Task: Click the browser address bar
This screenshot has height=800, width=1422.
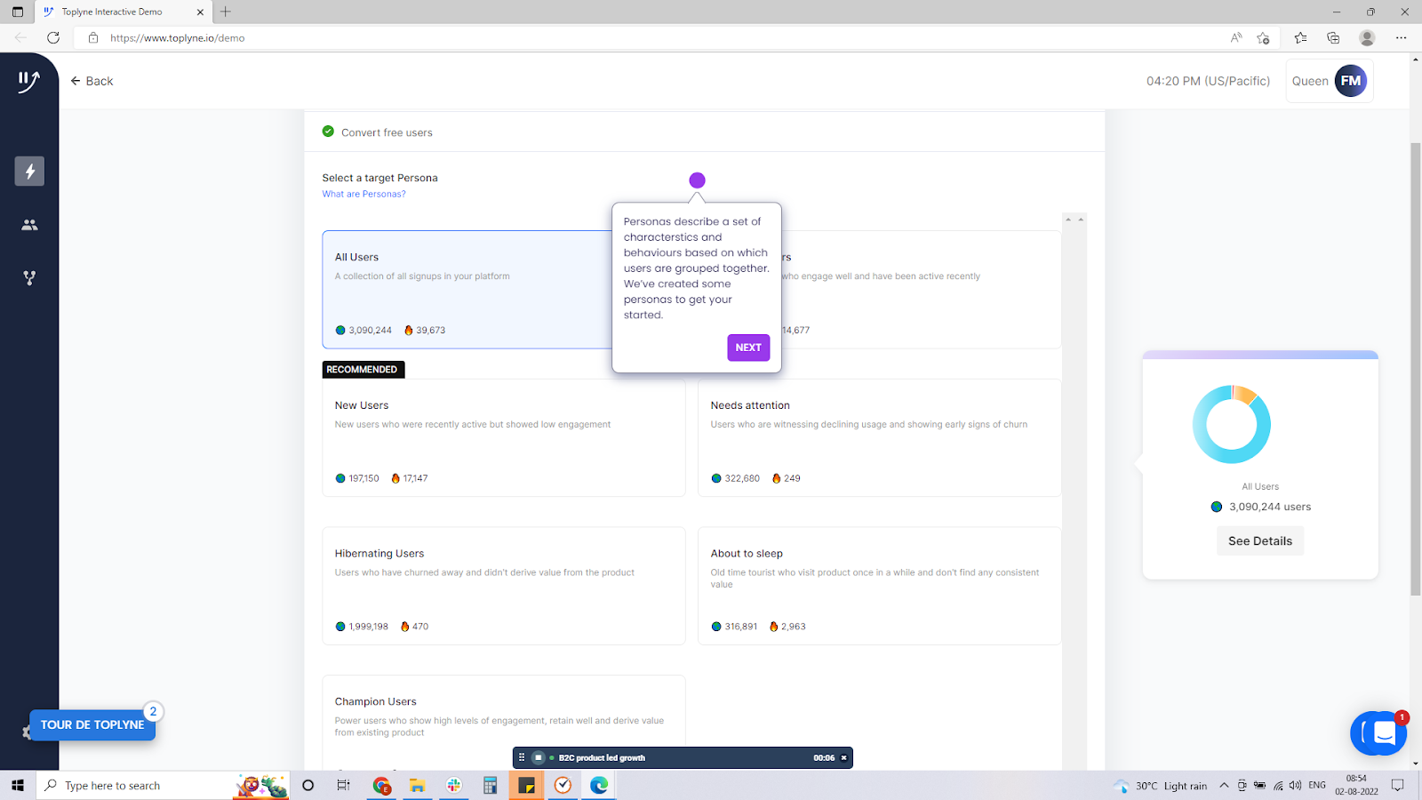Action: [622, 37]
